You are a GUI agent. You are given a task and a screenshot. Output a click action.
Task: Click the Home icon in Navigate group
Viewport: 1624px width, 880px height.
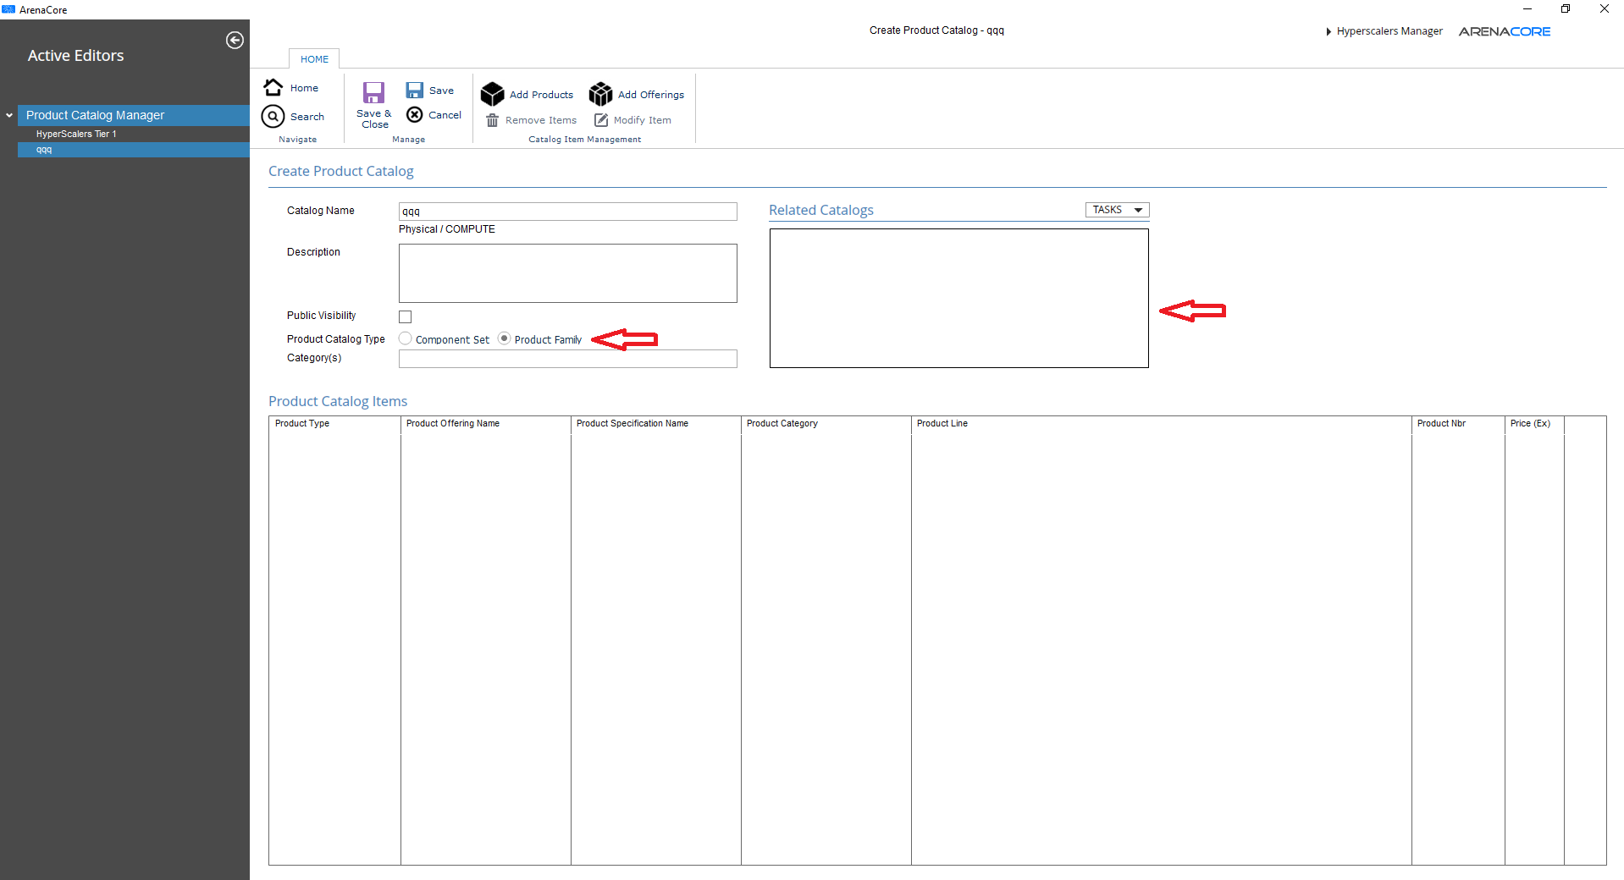pos(273,87)
